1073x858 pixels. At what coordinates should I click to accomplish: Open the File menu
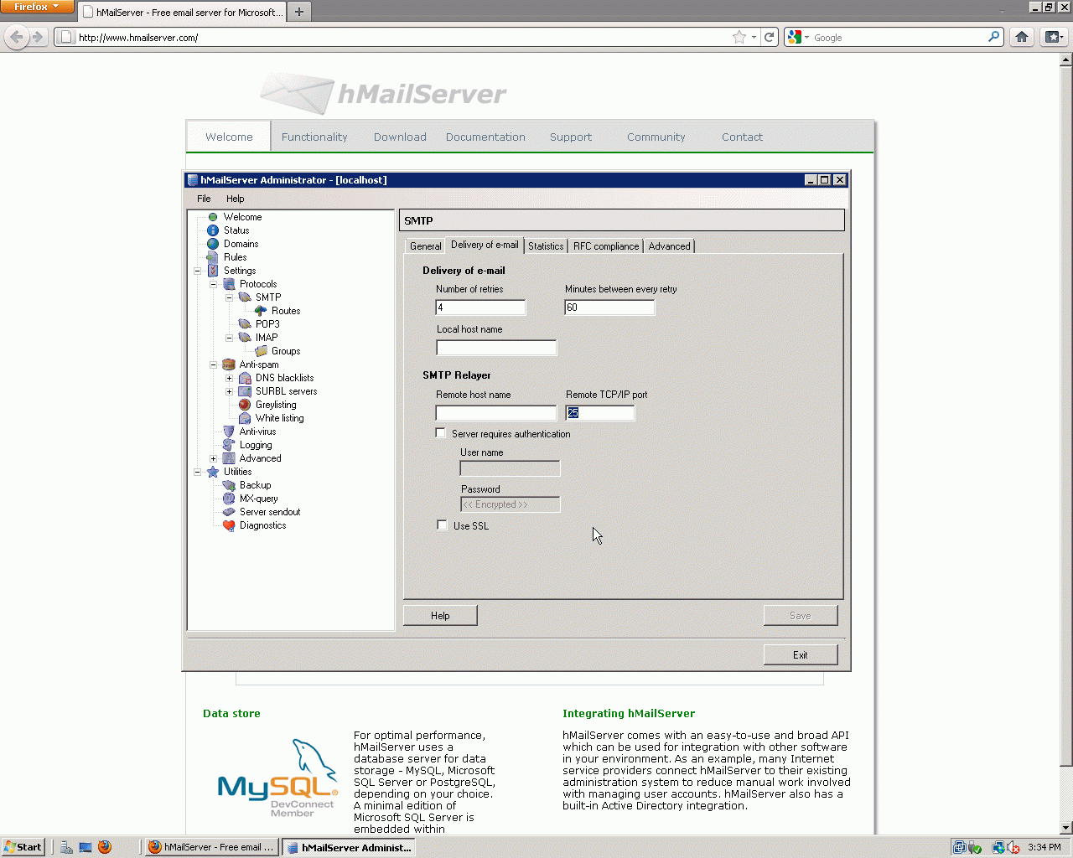204,199
